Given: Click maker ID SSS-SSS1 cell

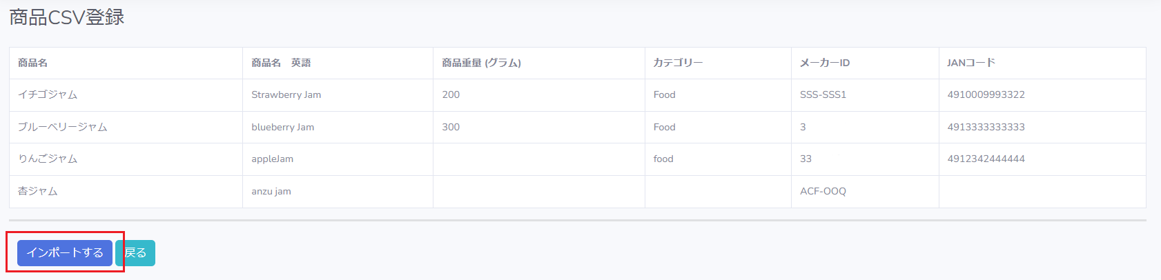Looking at the screenshot, I should click(x=823, y=95).
